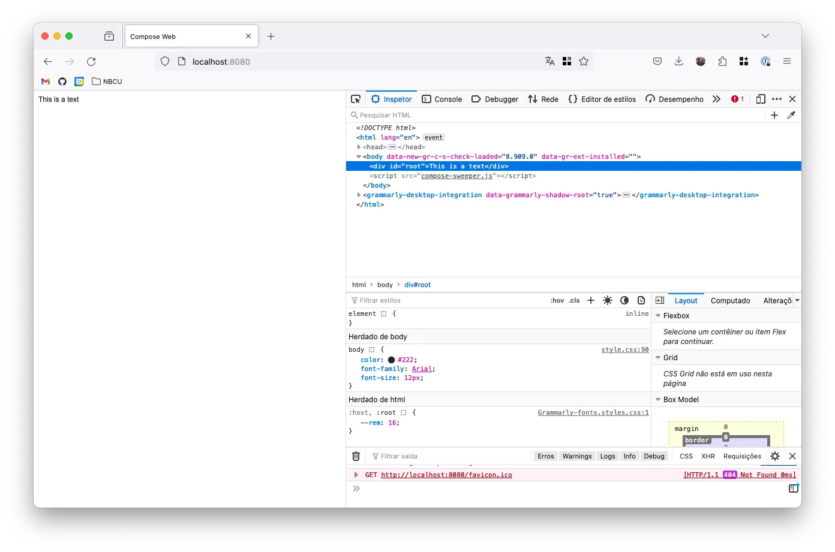This screenshot has width=835, height=552.
Task: Click the element picker icon in devtools
Action: pos(356,99)
